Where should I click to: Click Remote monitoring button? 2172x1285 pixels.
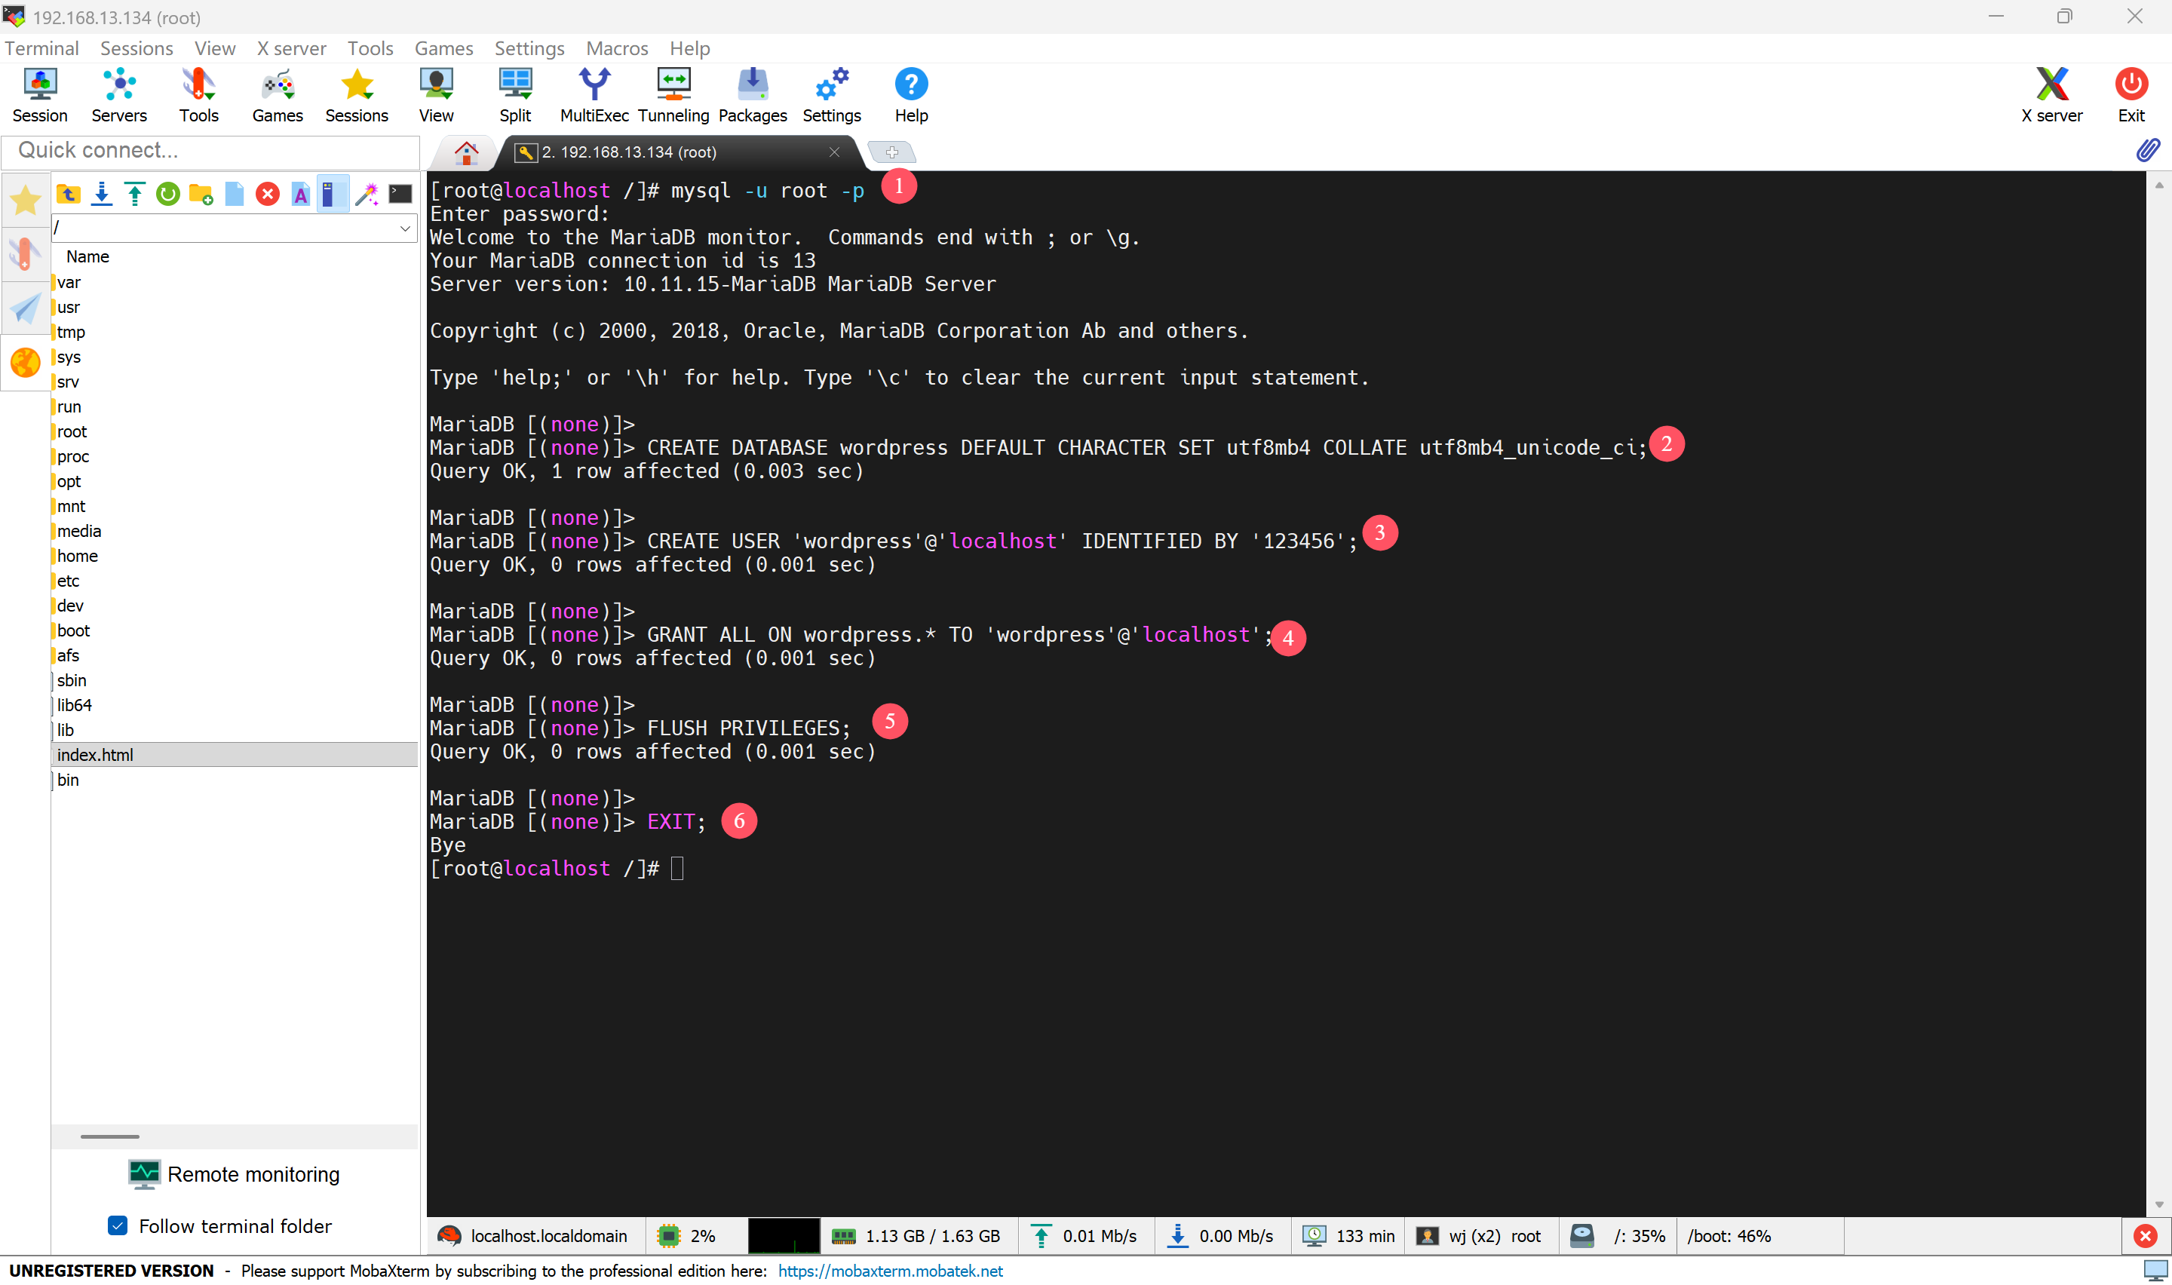click(234, 1174)
